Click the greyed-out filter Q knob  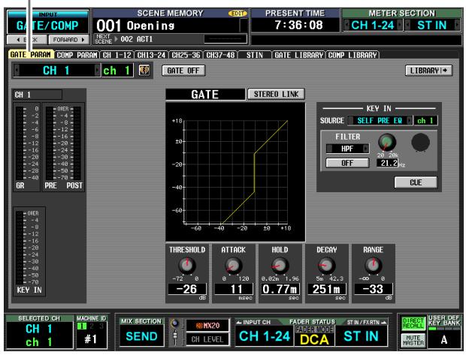tap(421, 142)
